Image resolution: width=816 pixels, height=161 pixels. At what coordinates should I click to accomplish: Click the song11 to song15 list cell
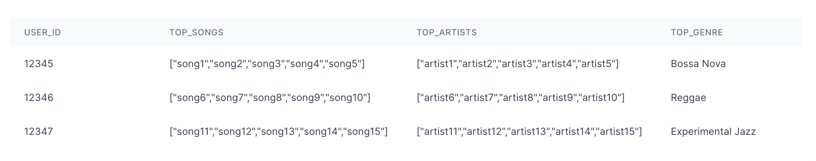(x=279, y=132)
